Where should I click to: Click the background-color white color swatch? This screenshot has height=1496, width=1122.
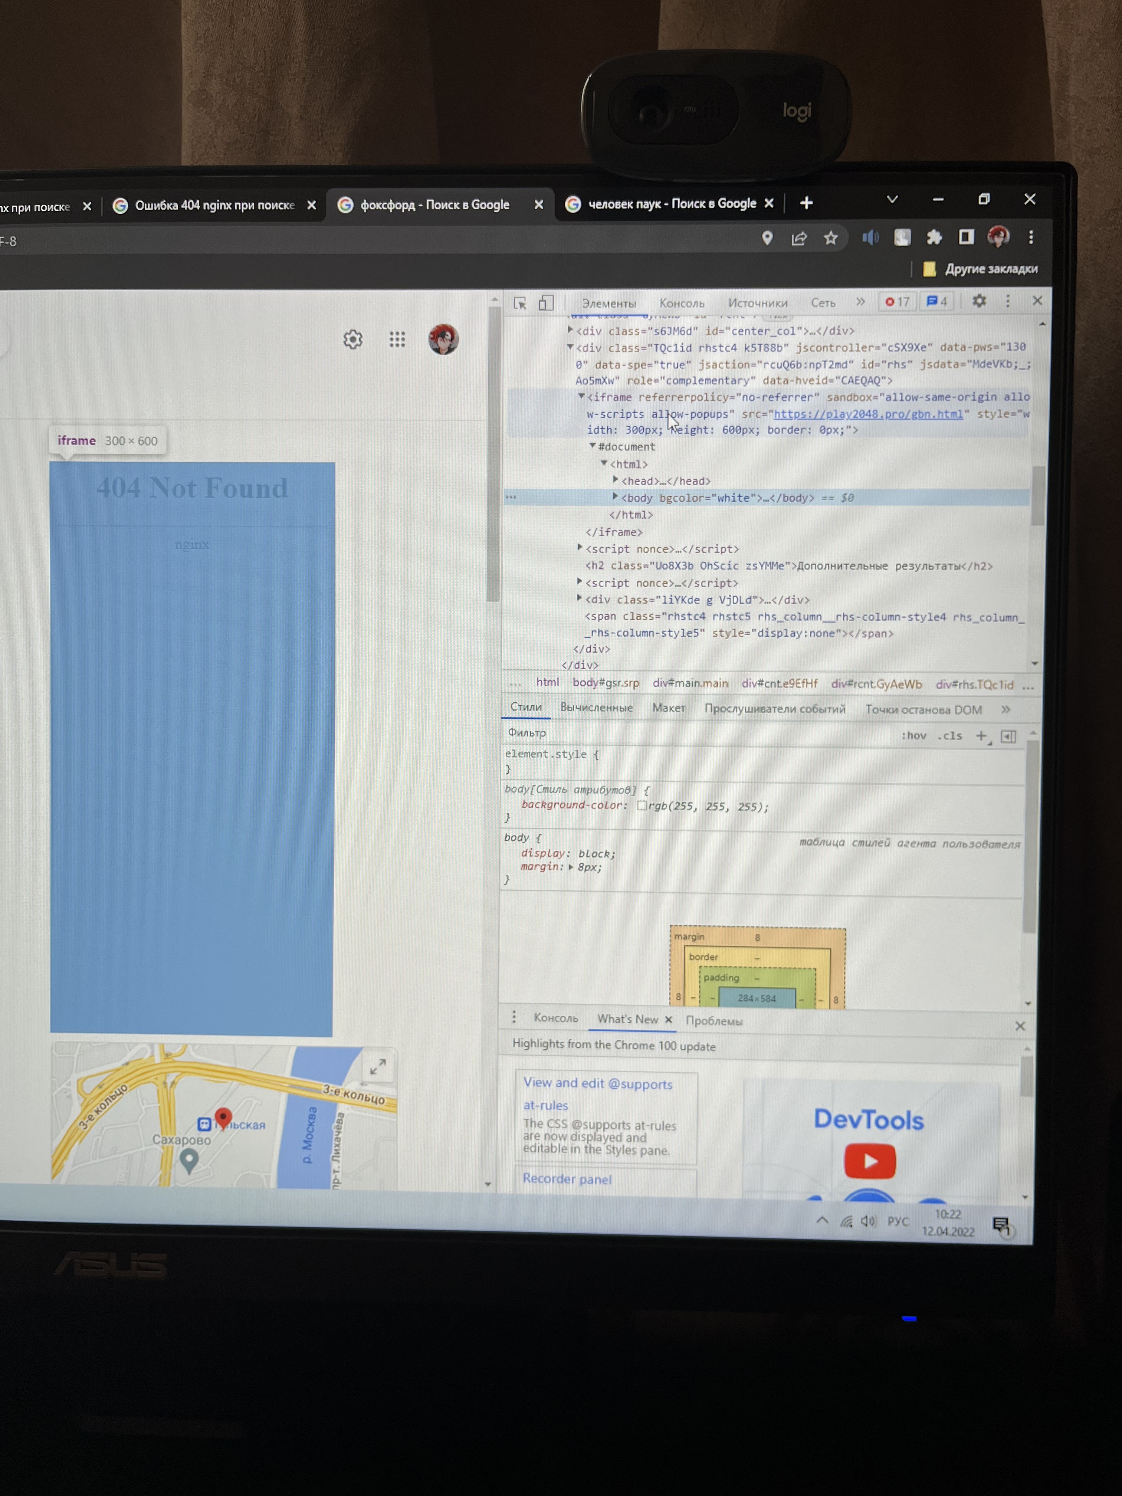tap(642, 806)
